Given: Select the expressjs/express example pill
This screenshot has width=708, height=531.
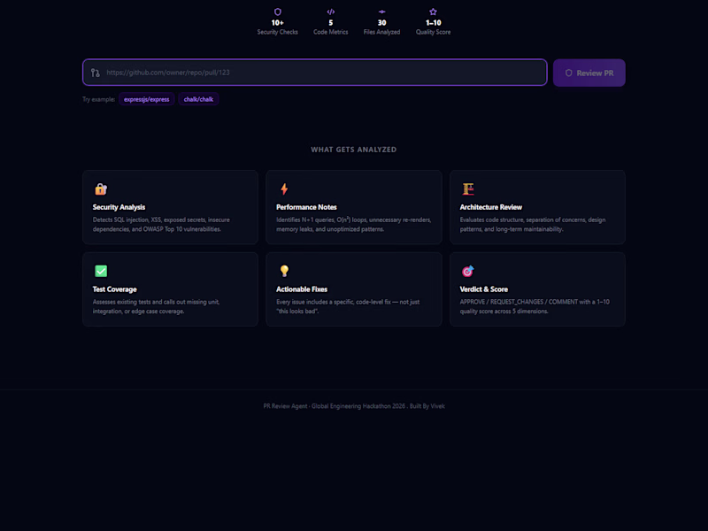Looking at the screenshot, I should tap(145, 99).
